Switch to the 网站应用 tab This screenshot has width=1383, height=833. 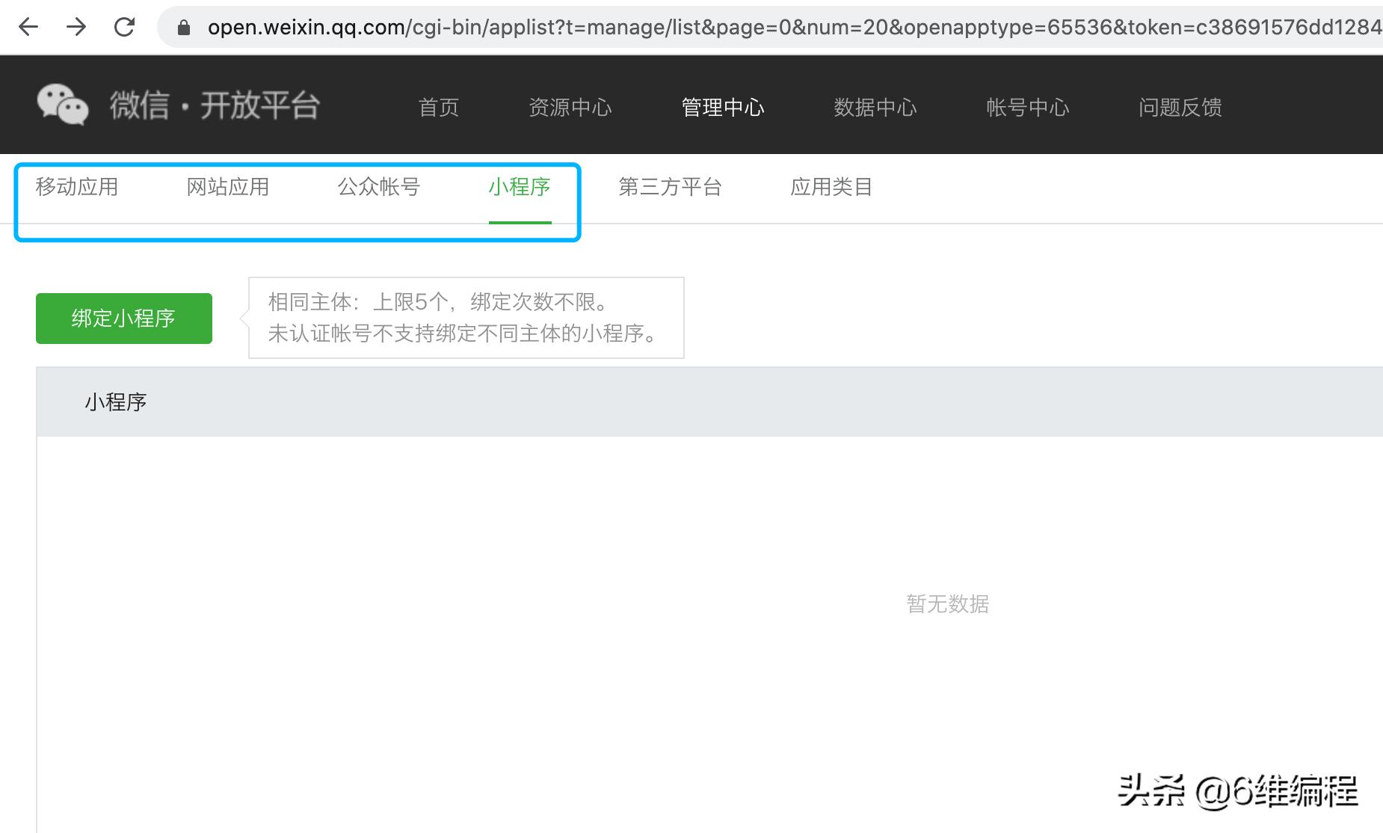pyautogui.click(x=227, y=187)
